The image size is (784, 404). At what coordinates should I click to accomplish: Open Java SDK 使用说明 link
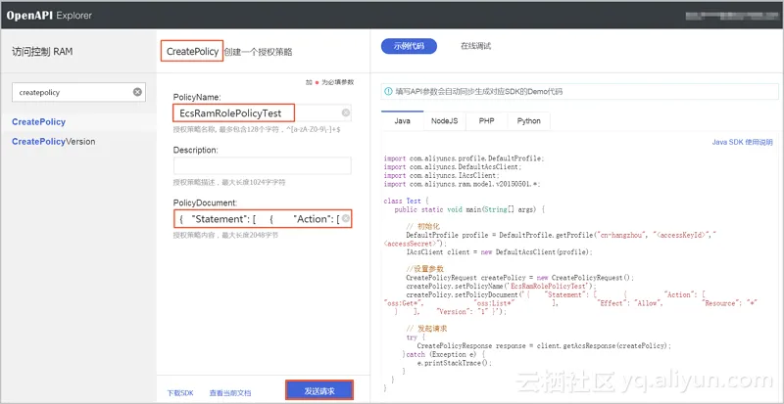[742, 142]
